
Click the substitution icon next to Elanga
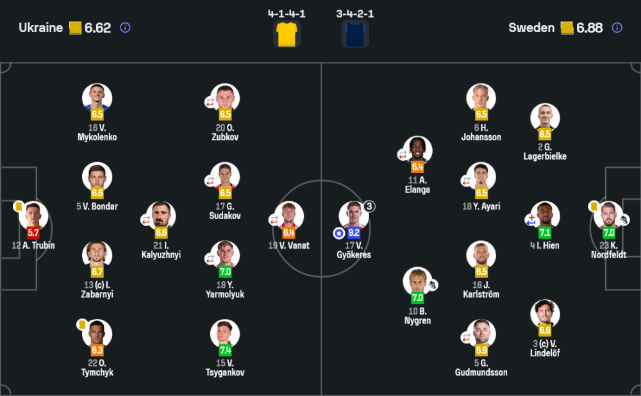pos(403,154)
